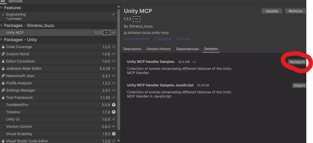The image size is (313, 143).
Task: Switch to the Dependencies tab
Action: (187, 49)
